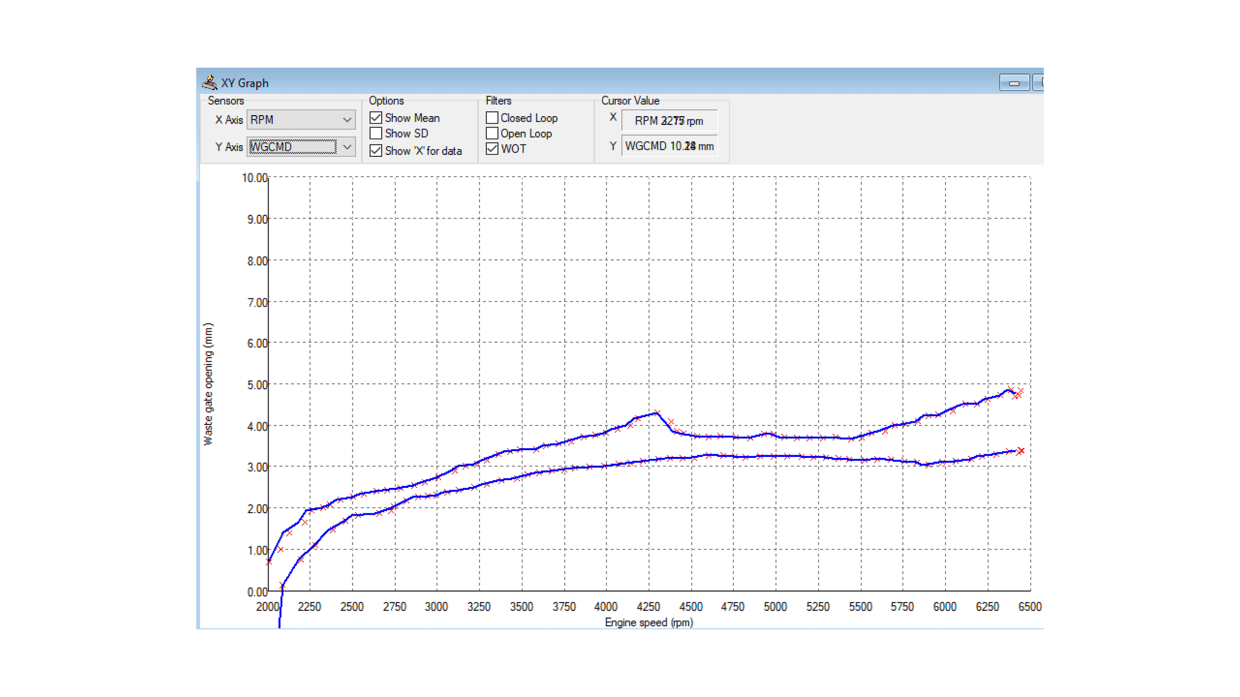Uncheck Show 'X' for data
This screenshot has height=697, width=1240.
click(x=376, y=150)
